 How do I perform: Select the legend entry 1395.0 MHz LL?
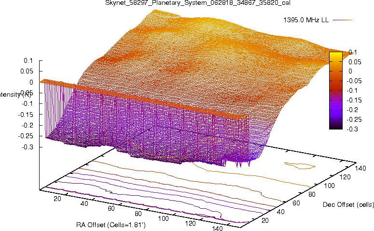click(x=306, y=20)
